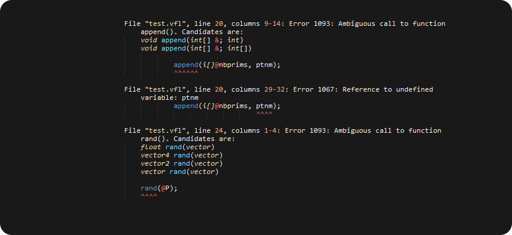The width and height of the screenshot is (512, 235).
Task: Select candidate 'void append(int[] &; int)'
Action: pyautogui.click(x=192, y=40)
